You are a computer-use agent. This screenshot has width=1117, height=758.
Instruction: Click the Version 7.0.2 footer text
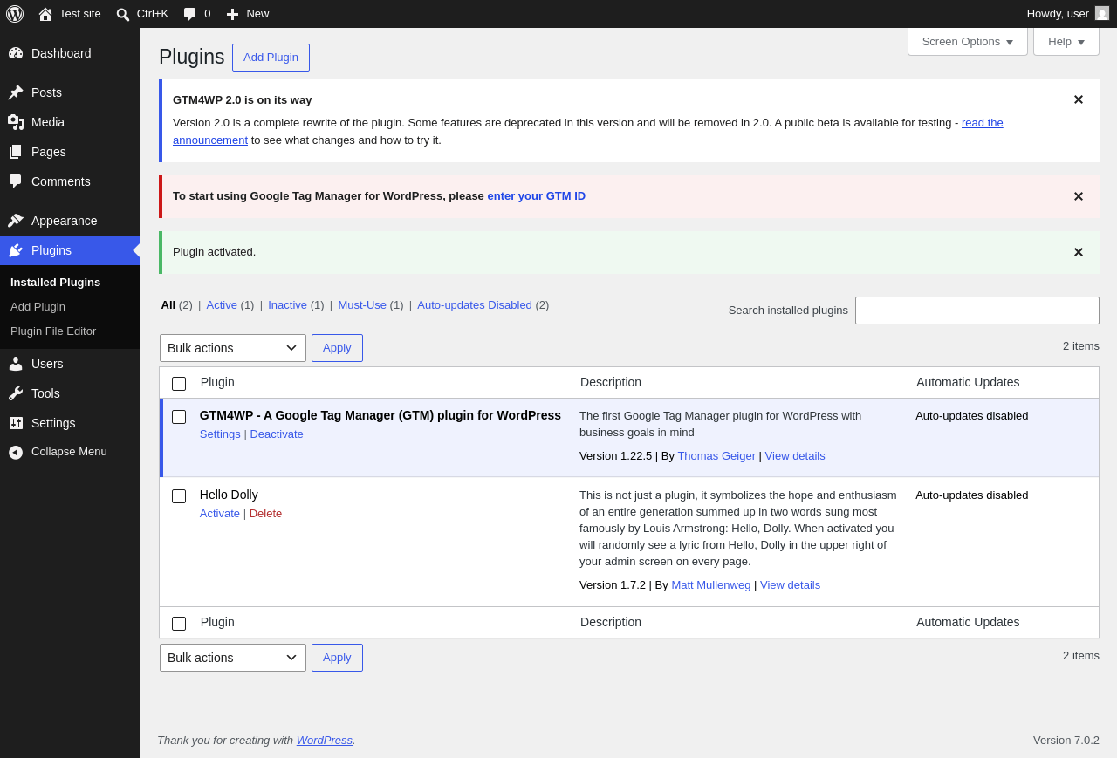(1066, 741)
